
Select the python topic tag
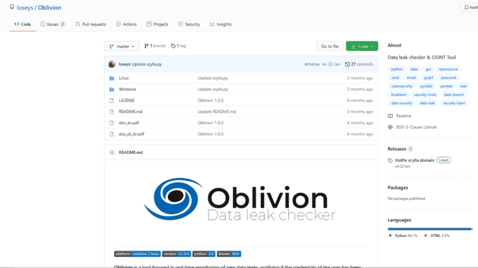tap(397, 69)
